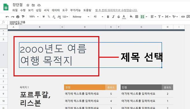Click the 장단점 document title
190x109 pixels.
(x=18, y=5)
